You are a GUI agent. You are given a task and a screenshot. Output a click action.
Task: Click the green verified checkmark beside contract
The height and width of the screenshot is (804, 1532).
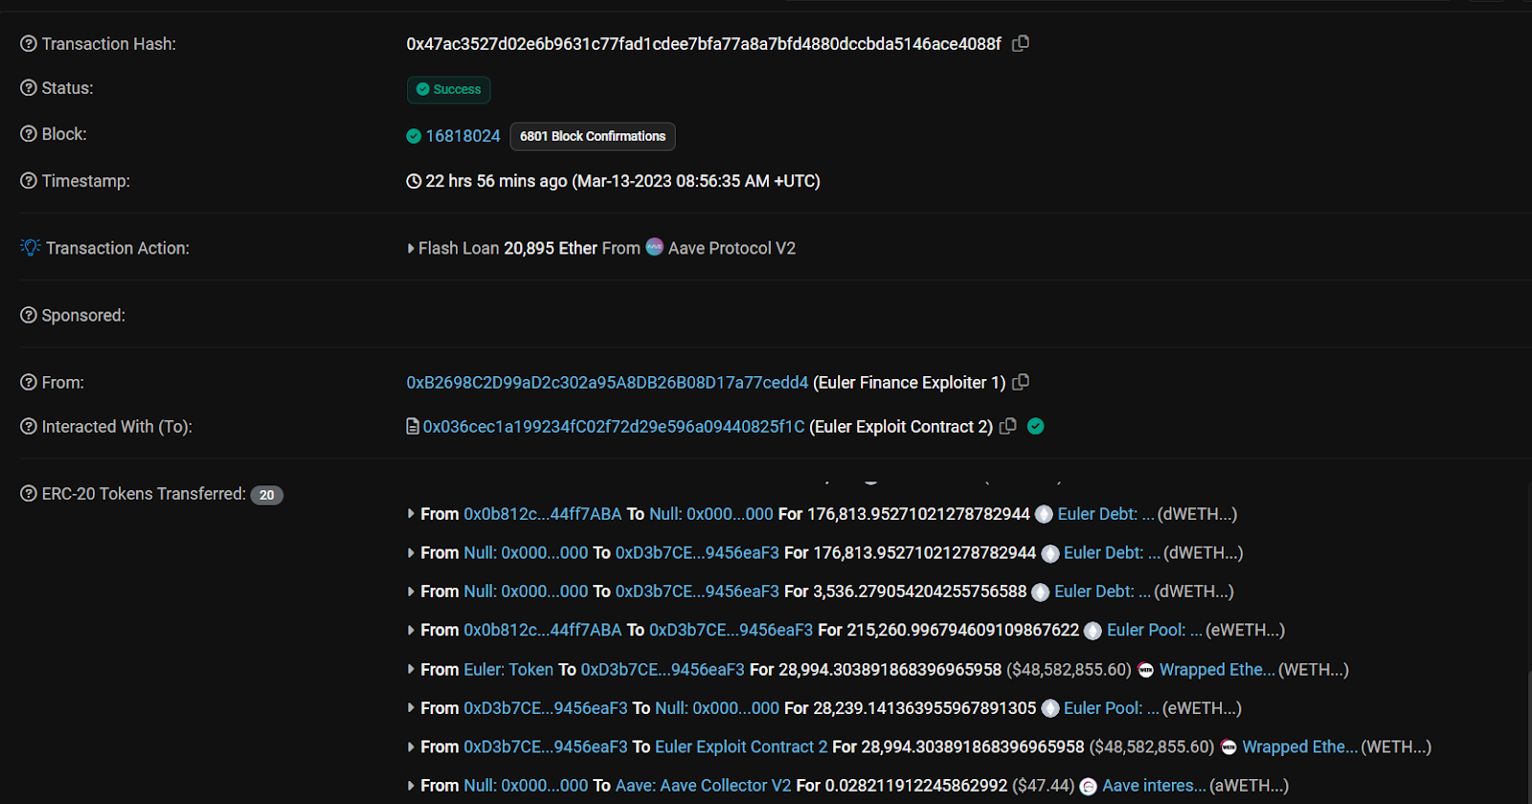pyautogui.click(x=1036, y=426)
